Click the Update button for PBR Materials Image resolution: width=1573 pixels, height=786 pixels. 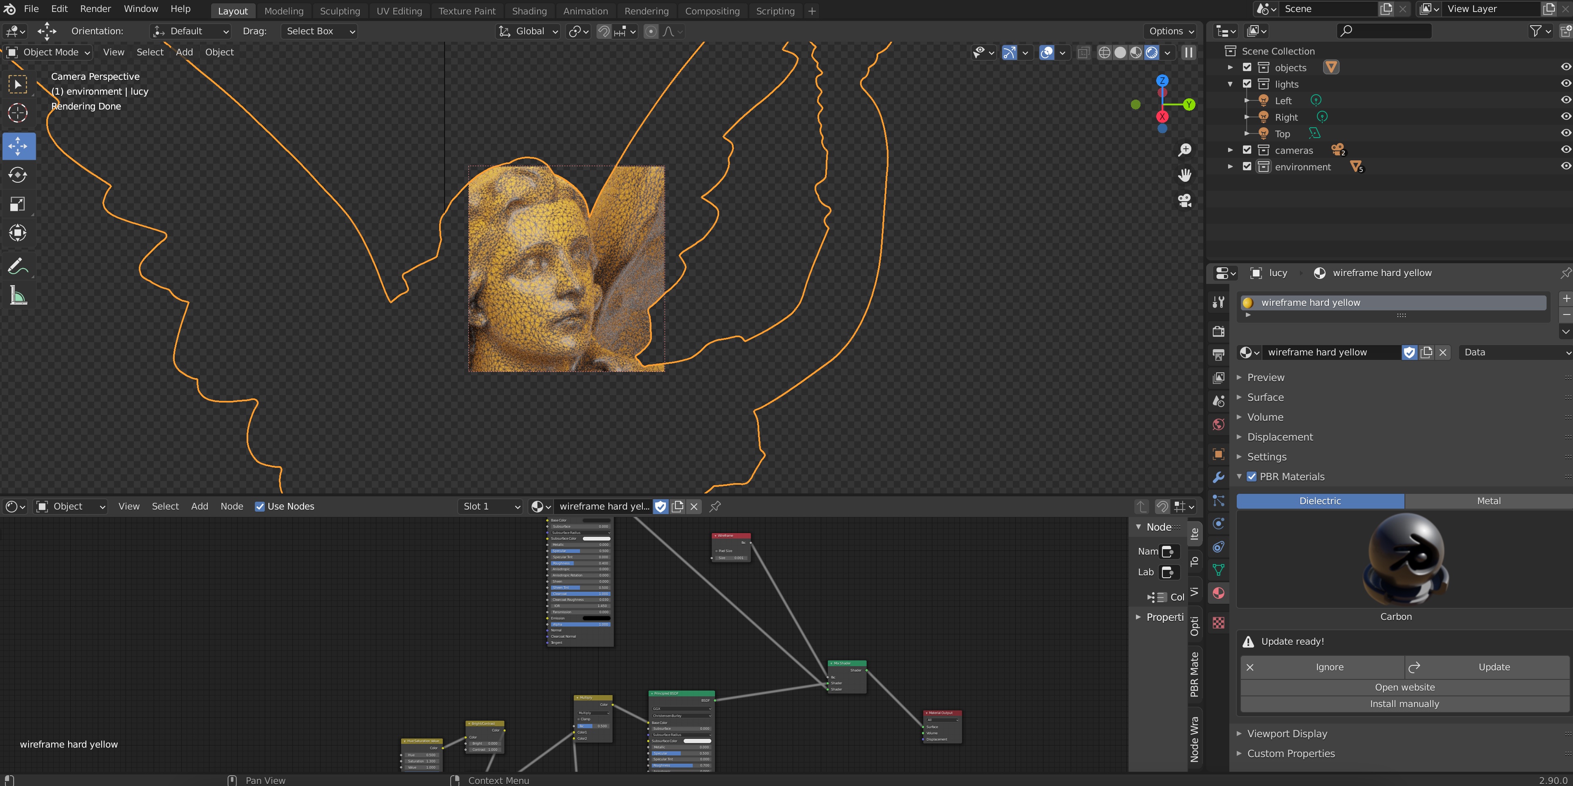1494,667
